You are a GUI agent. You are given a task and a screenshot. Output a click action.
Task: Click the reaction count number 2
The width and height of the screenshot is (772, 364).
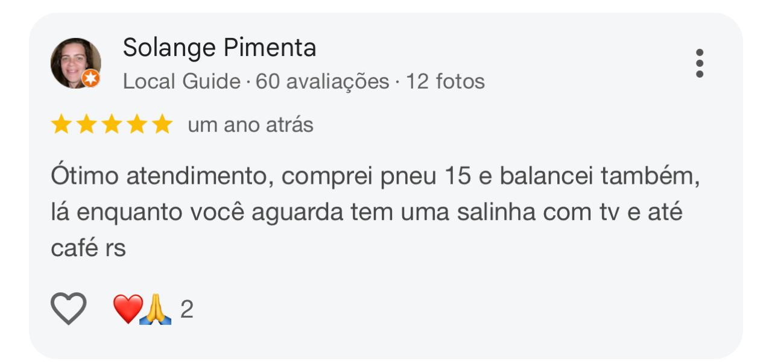186,310
